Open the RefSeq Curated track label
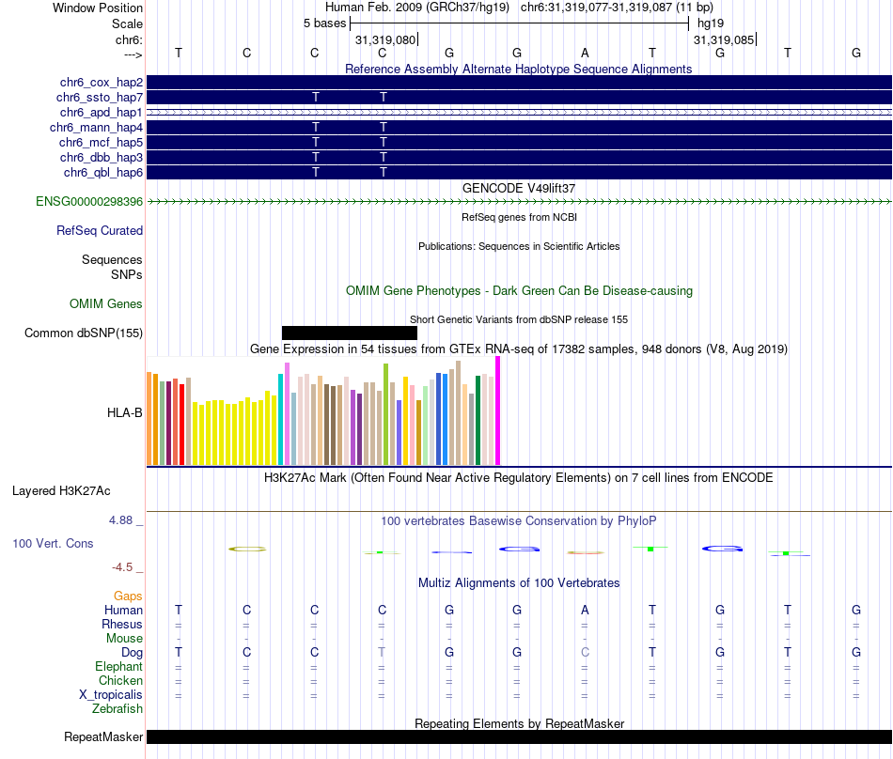The image size is (893, 759). (x=100, y=230)
